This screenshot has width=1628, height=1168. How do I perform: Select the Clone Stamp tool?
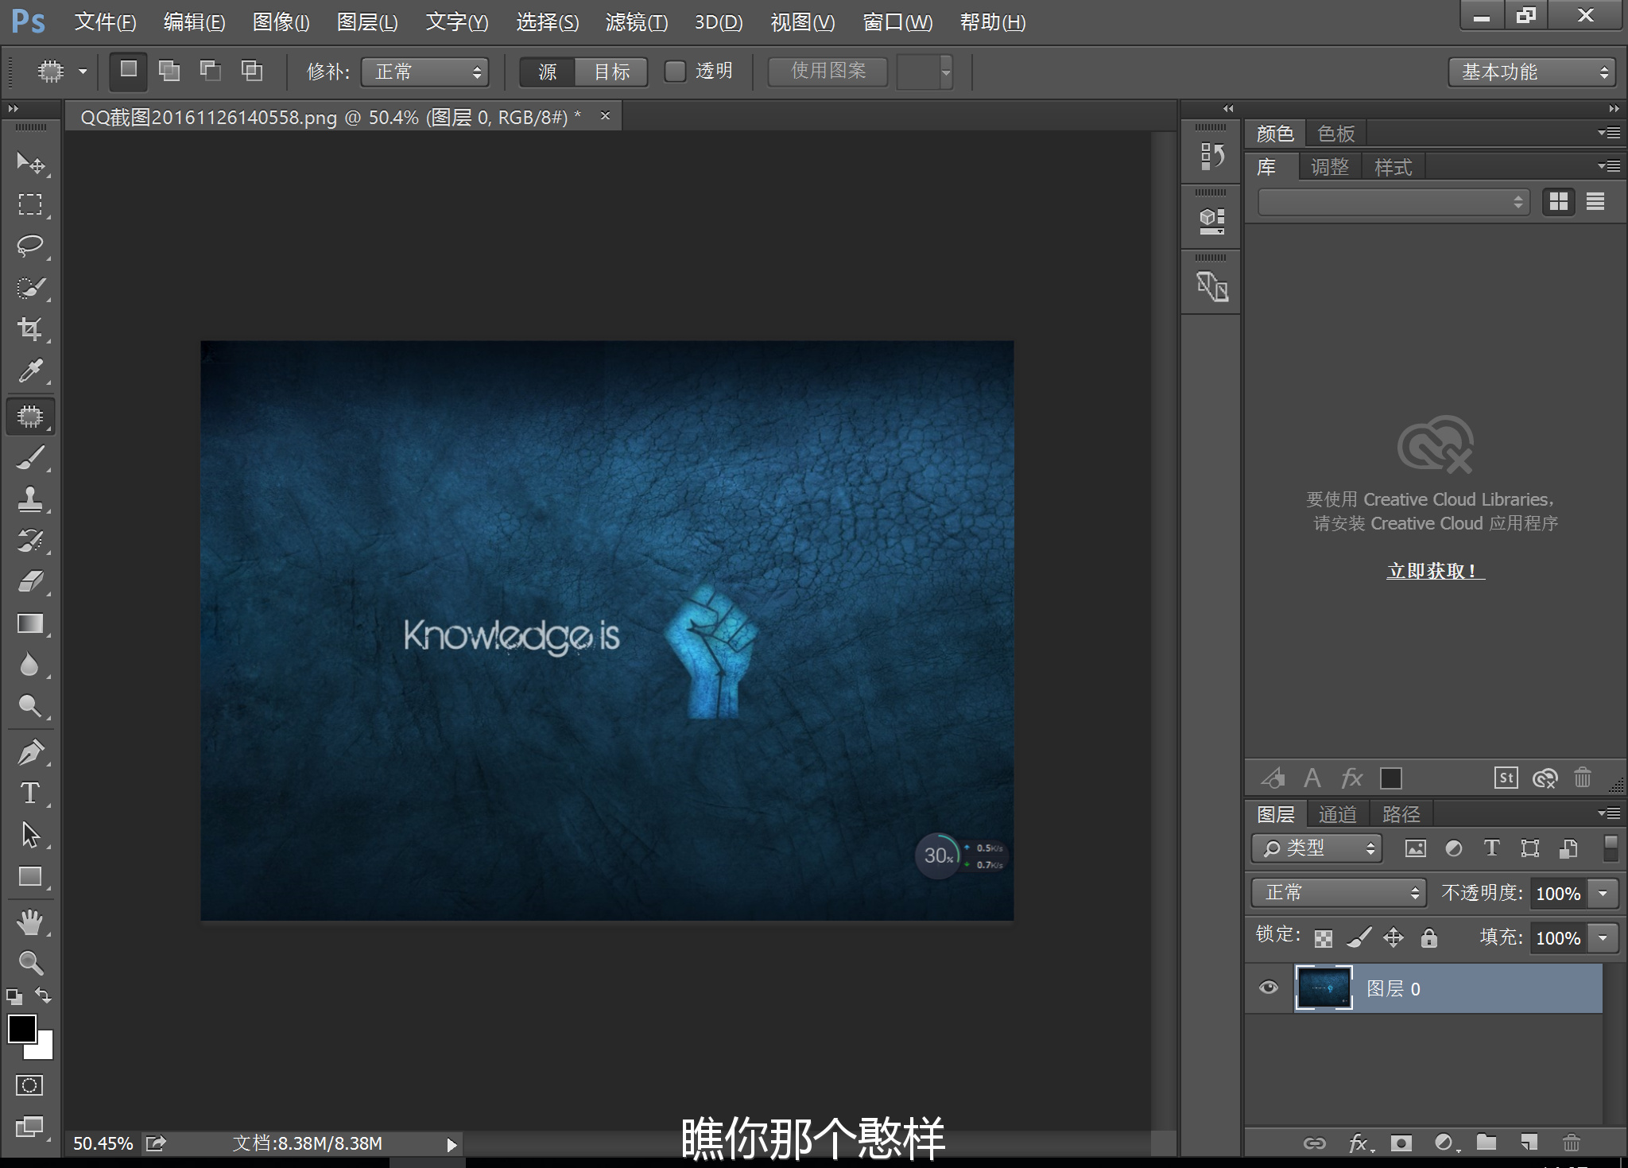pyautogui.click(x=30, y=499)
